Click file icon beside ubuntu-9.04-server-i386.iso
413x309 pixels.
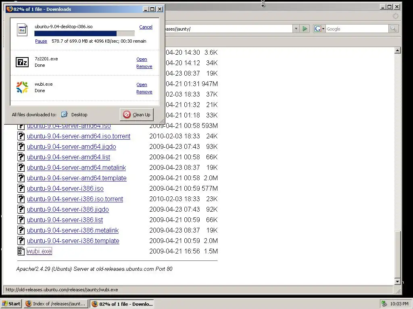[21, 188]
